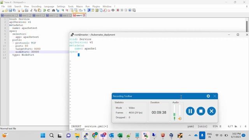Open the Windows Start menu

pyautogui.click(x=43, y=135)
